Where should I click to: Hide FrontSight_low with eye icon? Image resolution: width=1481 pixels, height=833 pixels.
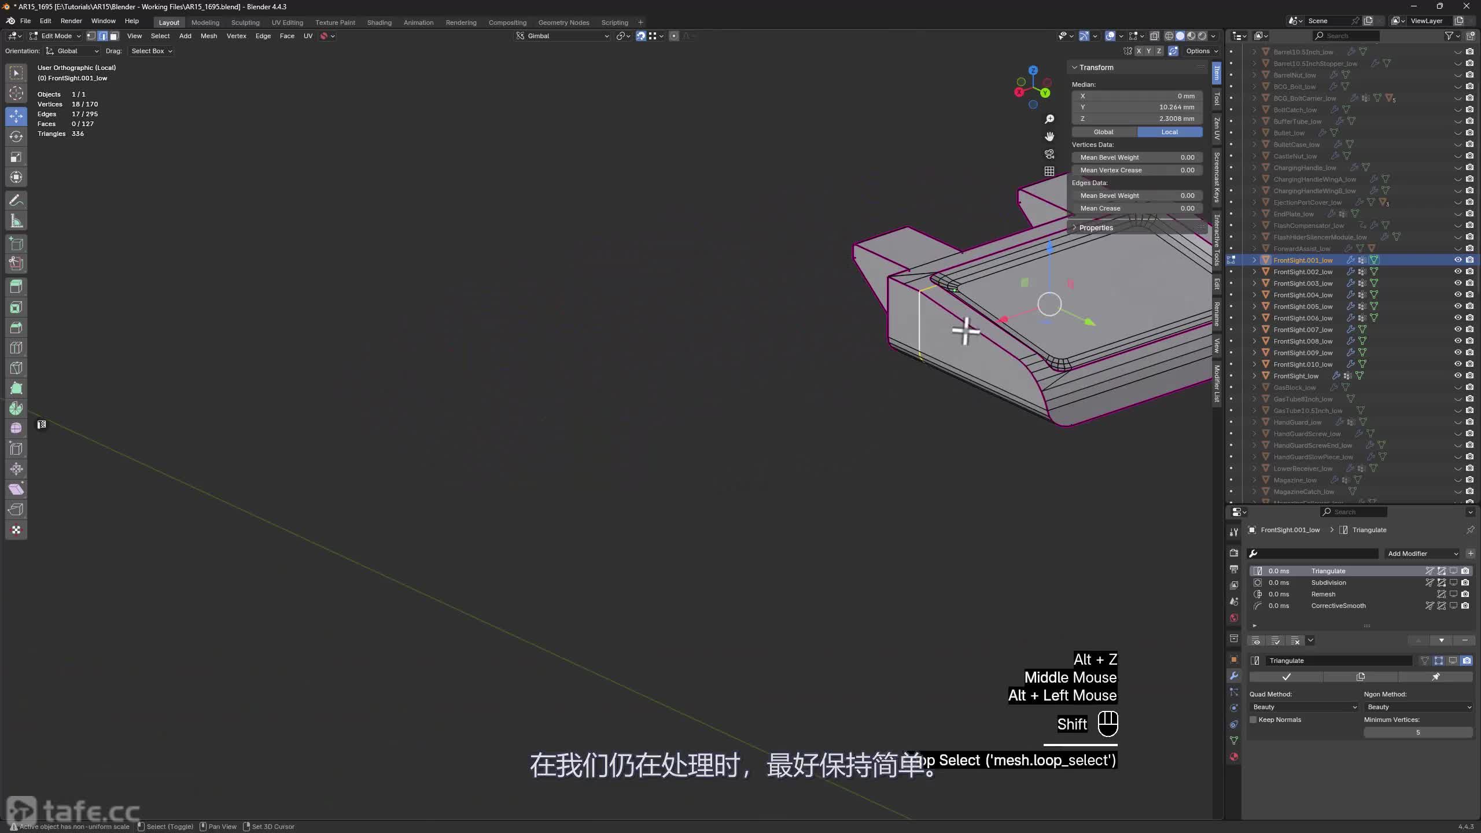(1458, 376)
